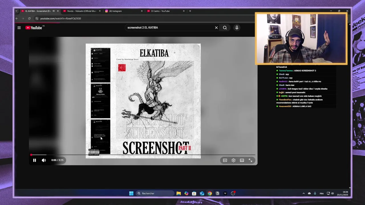This screenshot has height=205, width=365.
Task: Select the video's 0:00 / 3:25 time display
Action: coord(57,160)
